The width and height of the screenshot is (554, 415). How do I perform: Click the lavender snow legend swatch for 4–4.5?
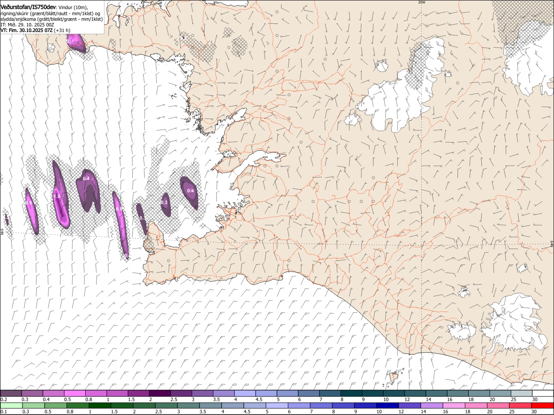coord(245,393)
